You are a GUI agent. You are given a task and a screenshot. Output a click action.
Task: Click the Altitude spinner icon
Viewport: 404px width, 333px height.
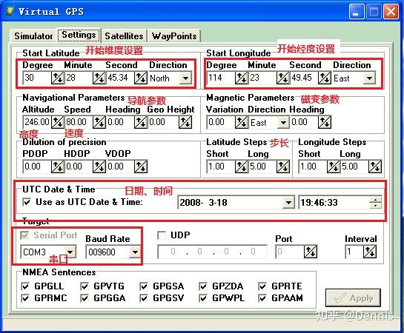pos(58,122)
